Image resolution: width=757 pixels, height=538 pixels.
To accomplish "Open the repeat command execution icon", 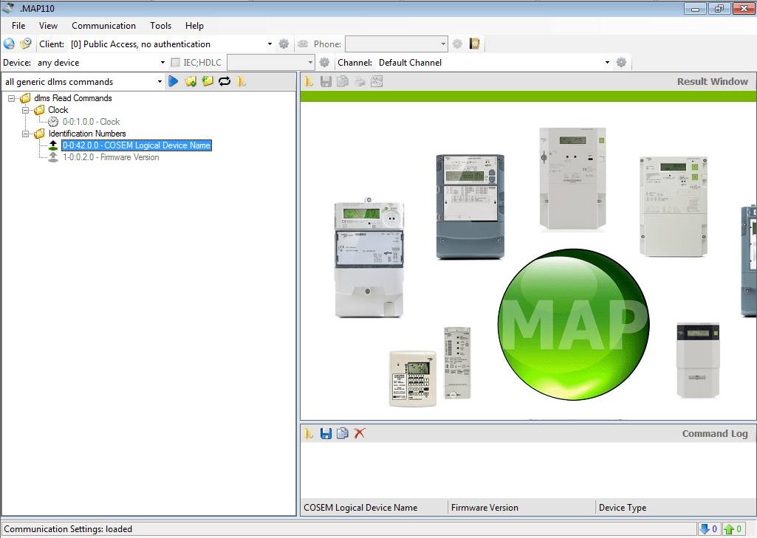I will tap(225, 81).
